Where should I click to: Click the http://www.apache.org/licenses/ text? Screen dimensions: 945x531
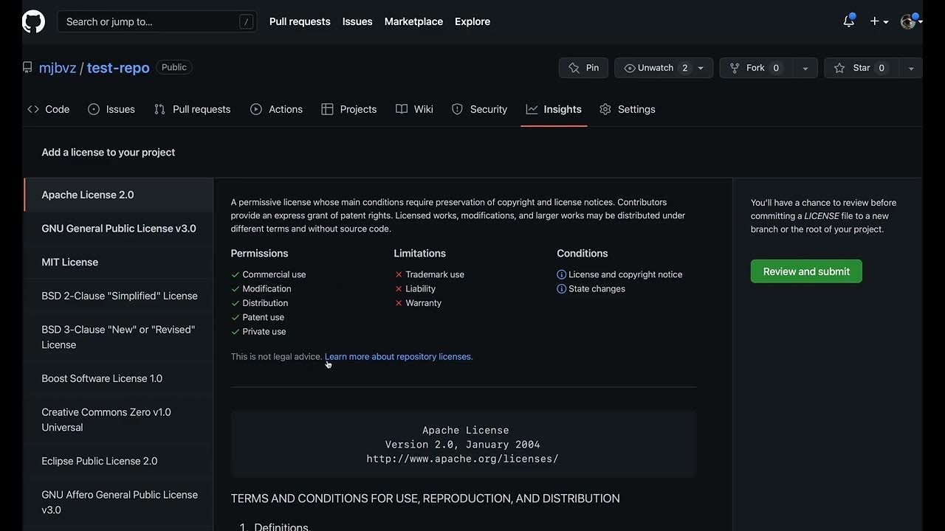(462, 459)
